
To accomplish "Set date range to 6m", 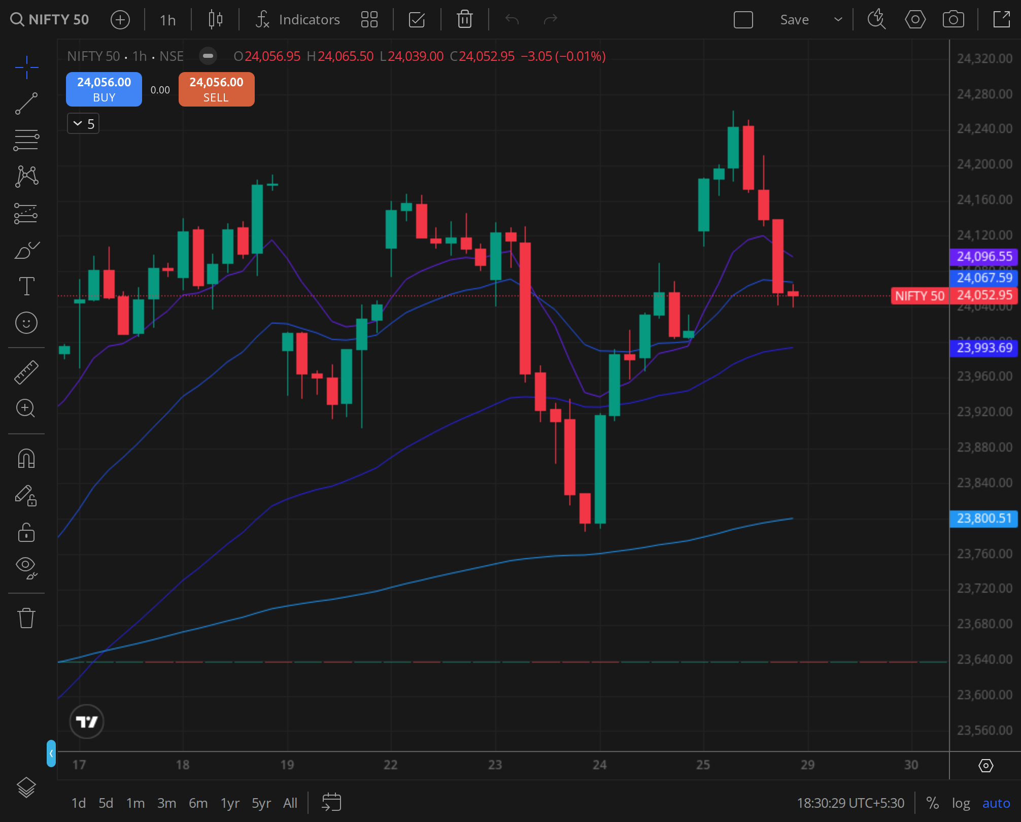I will click(198, 803).
